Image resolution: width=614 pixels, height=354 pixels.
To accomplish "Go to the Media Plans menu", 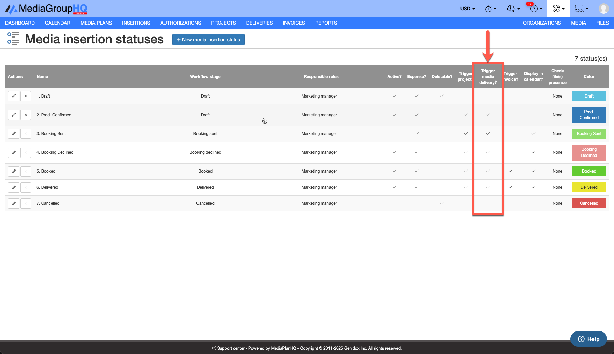I will pyautogui.click(x=96, y=23).
